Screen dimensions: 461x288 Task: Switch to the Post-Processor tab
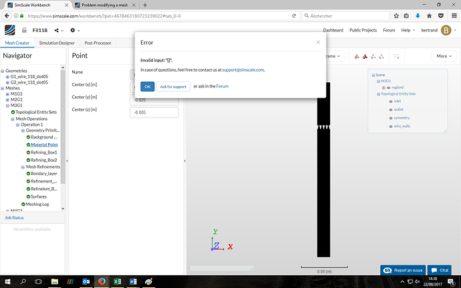point(98,43)
